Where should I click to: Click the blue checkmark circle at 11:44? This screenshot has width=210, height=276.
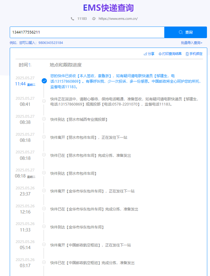44,81
